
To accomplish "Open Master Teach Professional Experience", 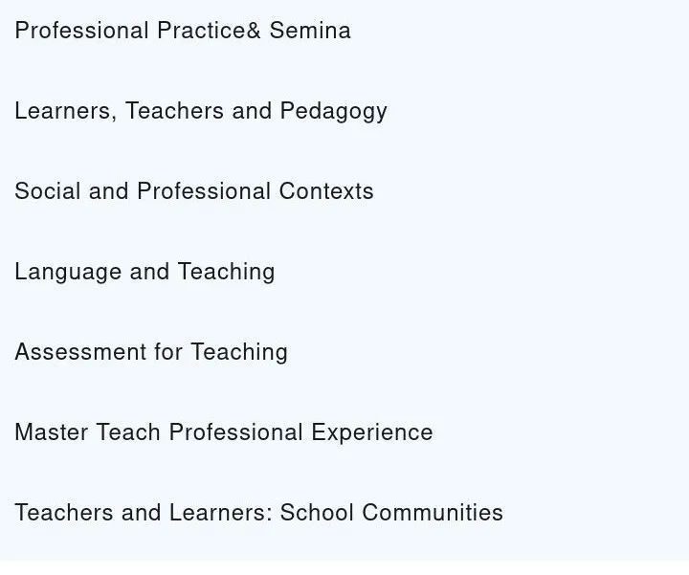I will (223, 432).
